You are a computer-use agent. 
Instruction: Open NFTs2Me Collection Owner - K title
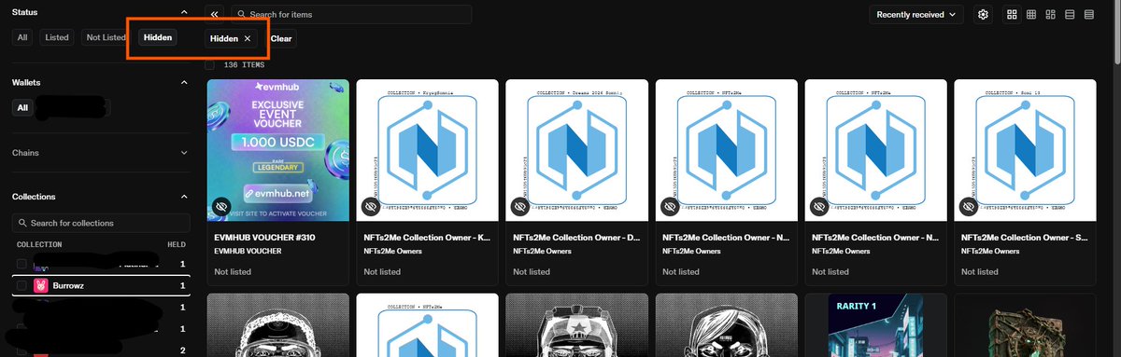coord(427,238)
